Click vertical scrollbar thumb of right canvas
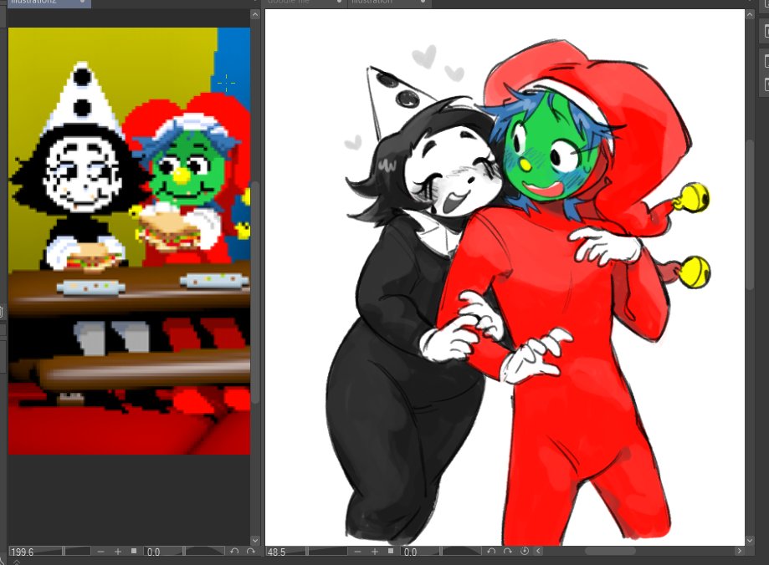 click(x=750, y=216)
